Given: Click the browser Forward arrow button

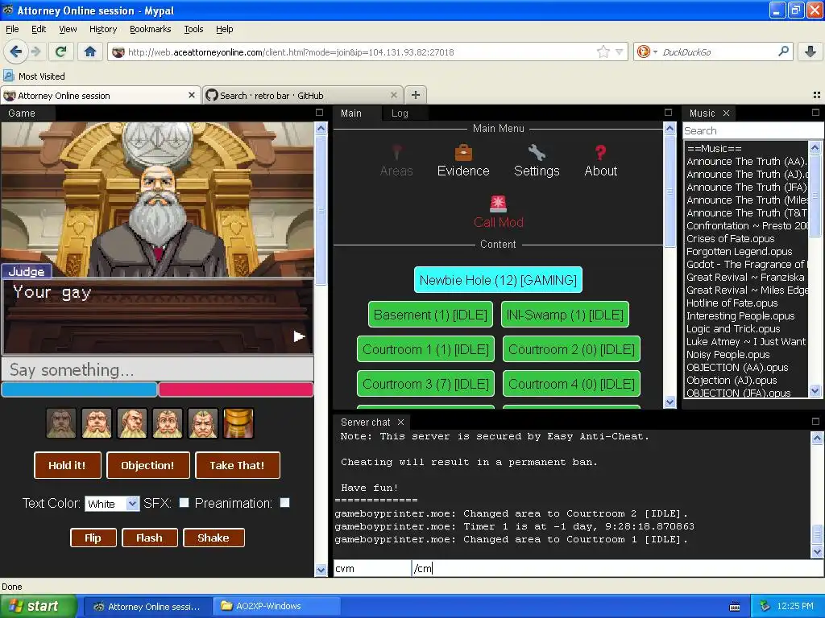Looking at the screenshot, I should pyautogui.click(x=35, y=51).
